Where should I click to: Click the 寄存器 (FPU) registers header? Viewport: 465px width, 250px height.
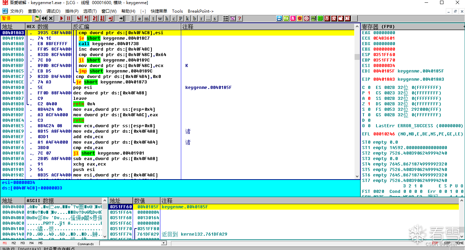point(412,27)
